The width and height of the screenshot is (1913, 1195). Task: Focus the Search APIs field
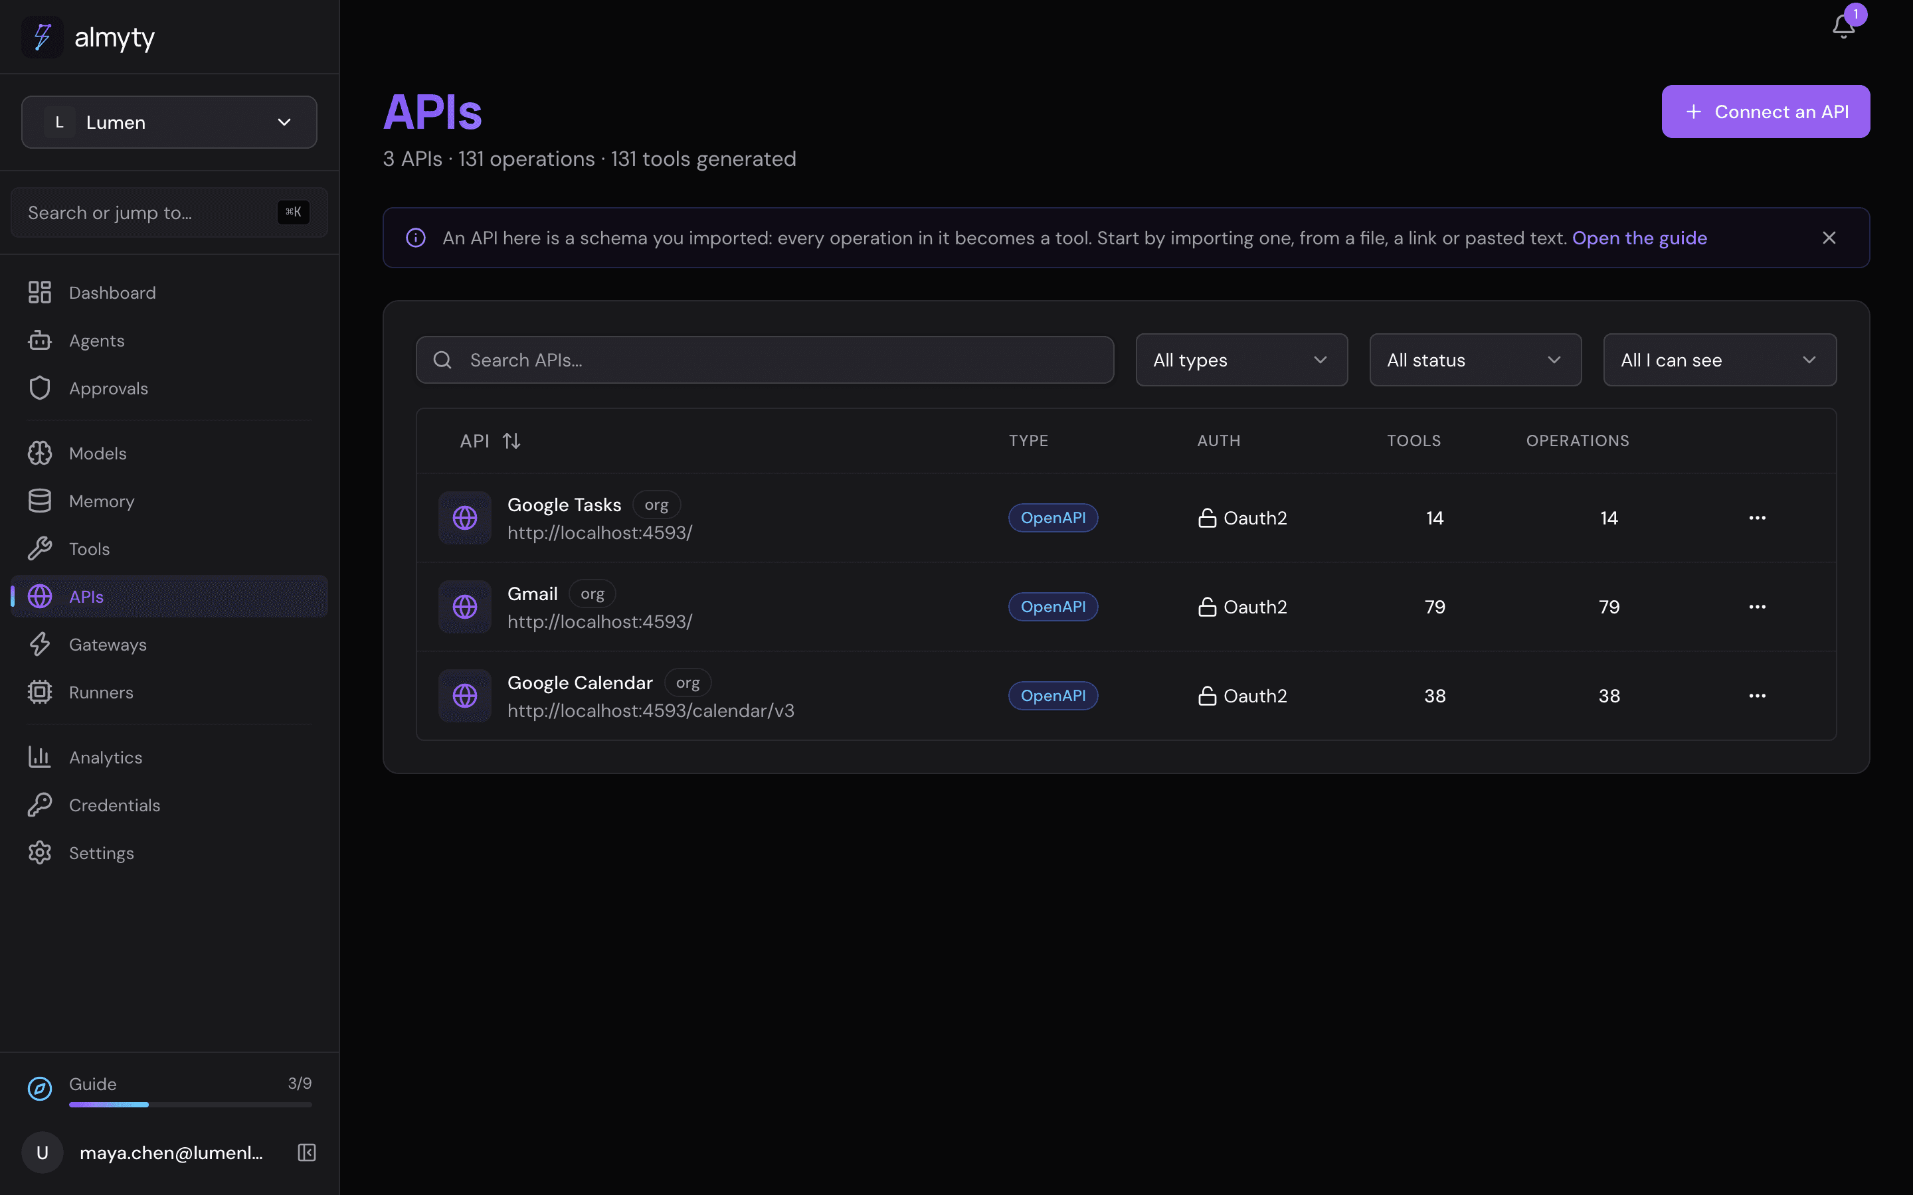[x=765, y=360]
